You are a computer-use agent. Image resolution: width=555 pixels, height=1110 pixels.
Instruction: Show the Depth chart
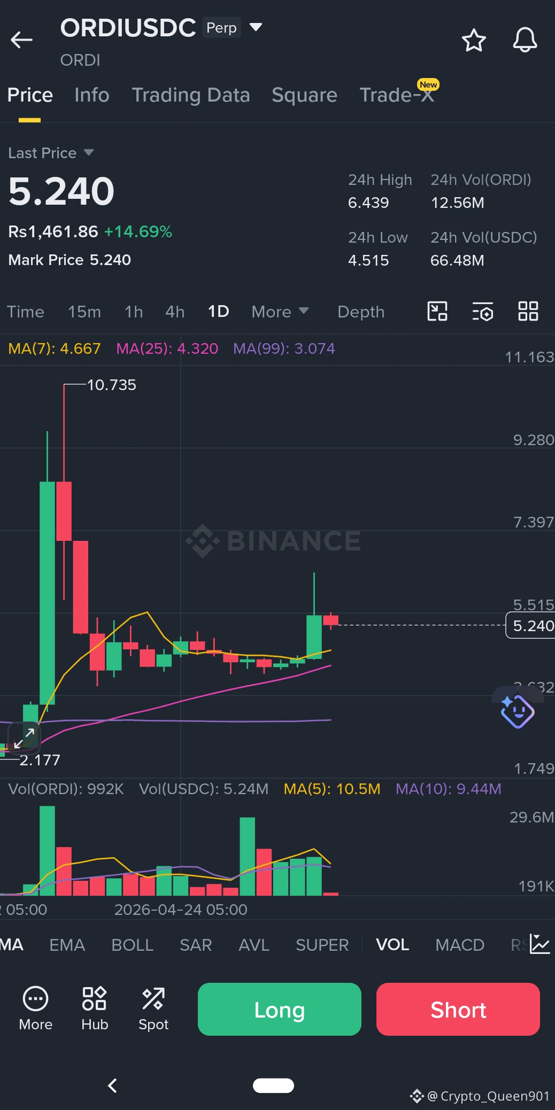click(361, 312)
